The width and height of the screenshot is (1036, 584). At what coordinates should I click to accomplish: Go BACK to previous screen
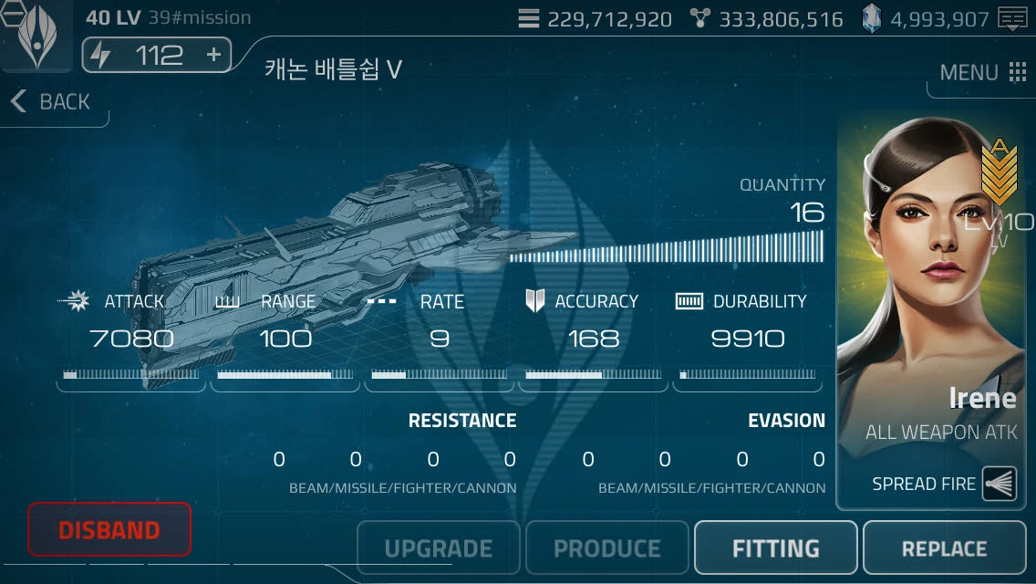pyautogui.click(x=51, y=101)
